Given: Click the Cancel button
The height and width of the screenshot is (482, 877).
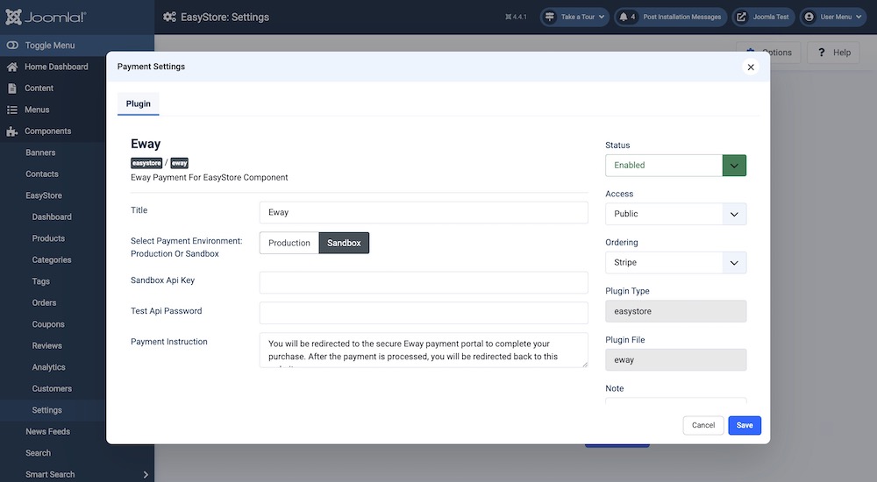Looking at the screenshot, I should [x=703, y=425].
